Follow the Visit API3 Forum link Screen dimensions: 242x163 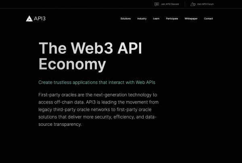point(205,4)
